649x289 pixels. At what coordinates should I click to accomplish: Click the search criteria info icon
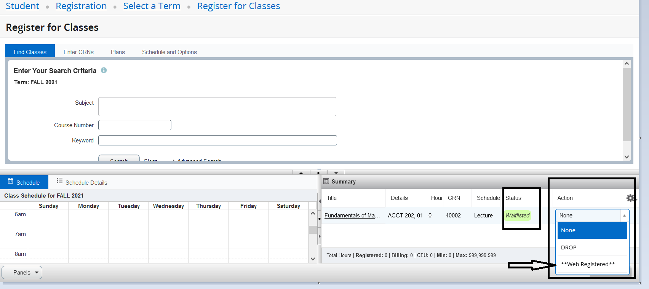point(104,70)
